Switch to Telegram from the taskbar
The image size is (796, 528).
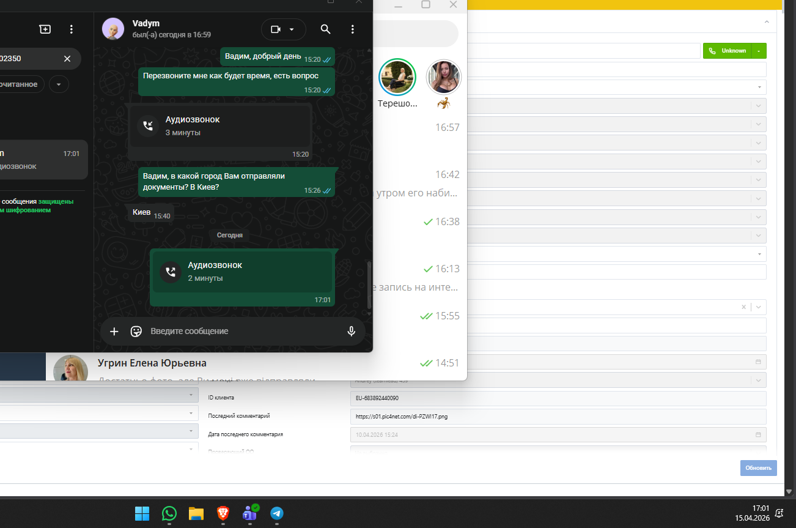pyautogui.click(x=277, y=513)
